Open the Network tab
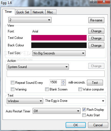The width and height of the screenshot is (111, 131). coord(38,12)
